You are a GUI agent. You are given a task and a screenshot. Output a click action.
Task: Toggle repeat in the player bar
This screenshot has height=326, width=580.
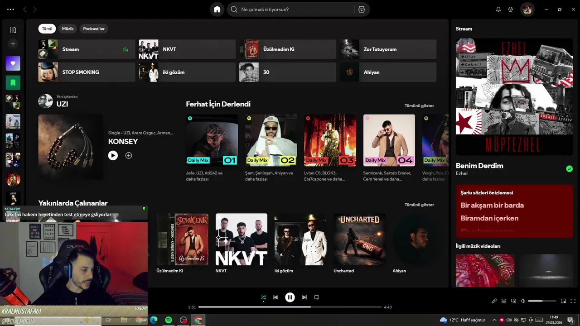point(317,297)
